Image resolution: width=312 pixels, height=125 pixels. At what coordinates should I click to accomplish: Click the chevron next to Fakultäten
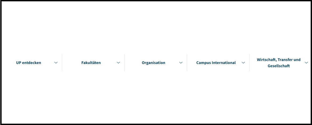(118, 63)
